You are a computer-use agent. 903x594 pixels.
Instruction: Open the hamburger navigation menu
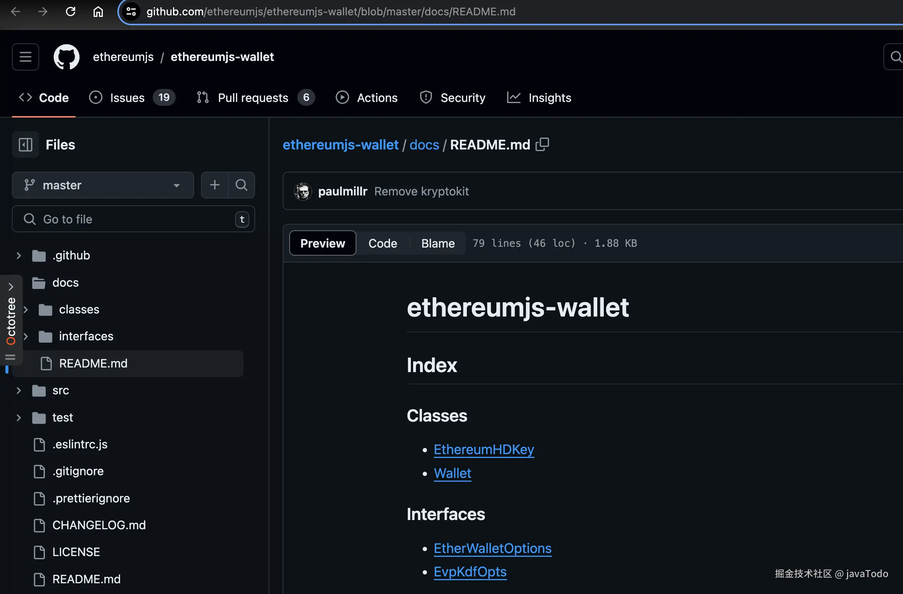[25, 57]
